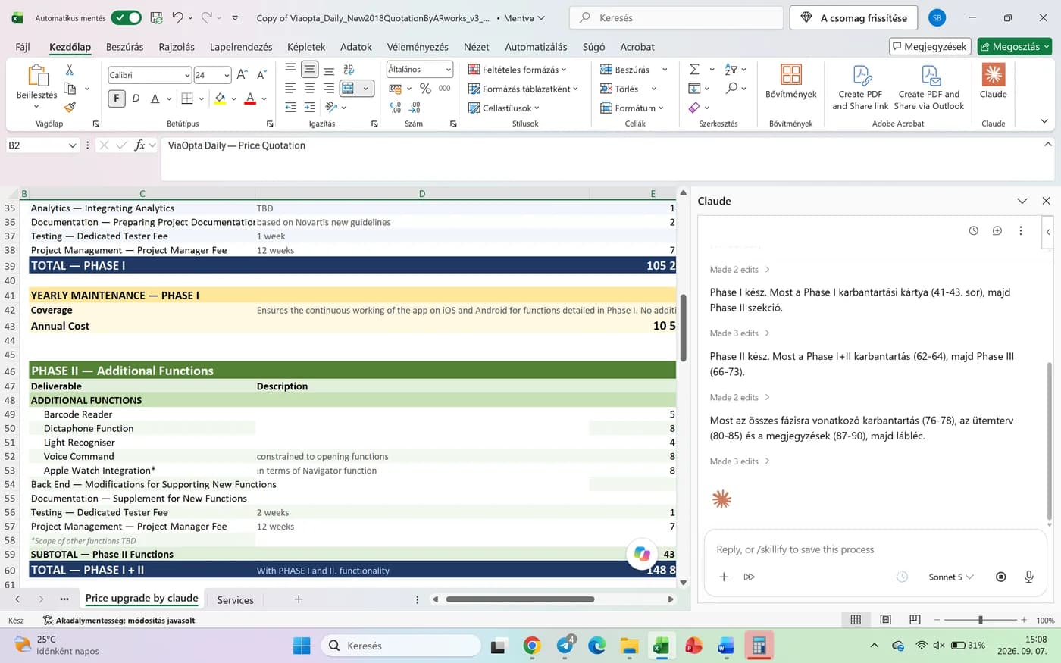Switch to the Services sheet tab

pyautogui.click(x=235, y=599)
